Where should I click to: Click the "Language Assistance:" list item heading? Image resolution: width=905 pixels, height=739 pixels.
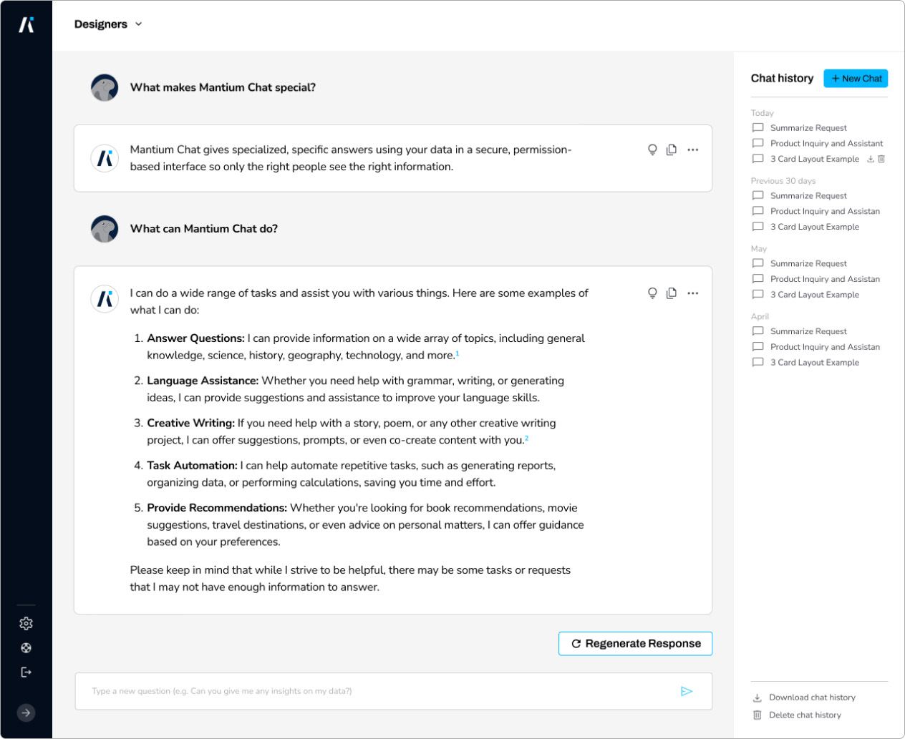click(203, 381)
